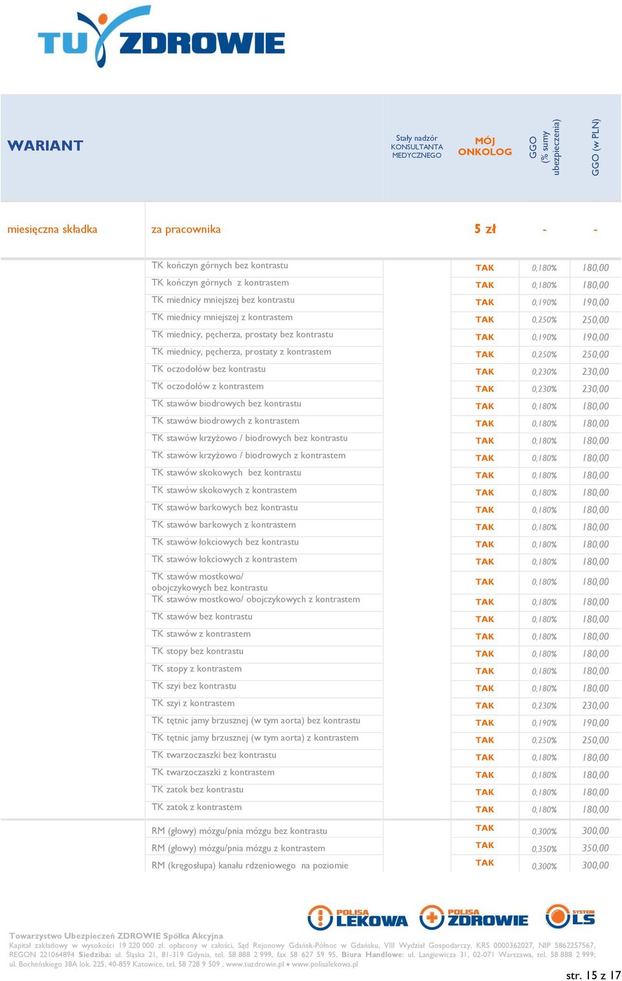Image resolution: width=622 pixels, height=981 pixels.
Task: Click RM (głowy) mózgu/pnia mózgu z kontrastem
Action: pos(238,849)
